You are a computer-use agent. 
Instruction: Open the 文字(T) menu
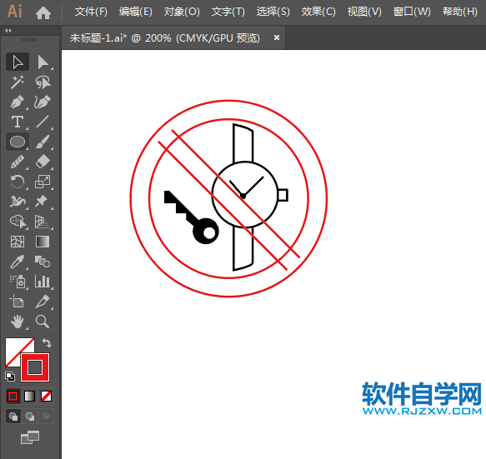pos(228,12)
